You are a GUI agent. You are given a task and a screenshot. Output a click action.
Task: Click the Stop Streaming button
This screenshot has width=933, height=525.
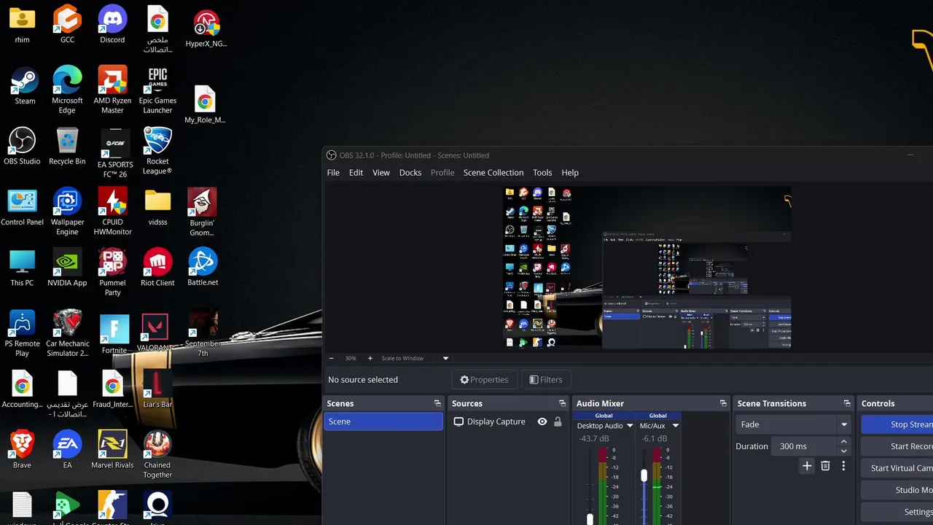(x=897, y=424)
